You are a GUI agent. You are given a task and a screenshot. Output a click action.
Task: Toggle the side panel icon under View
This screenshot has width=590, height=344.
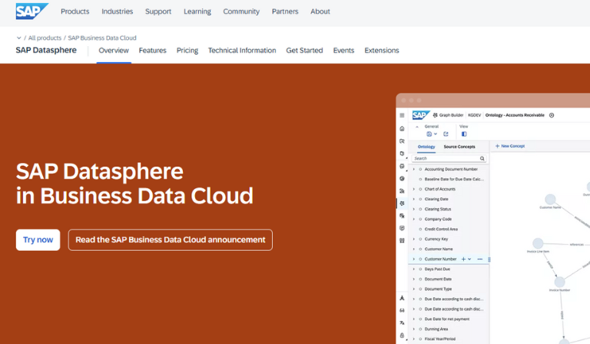pyautogui.click(x=464, y=134)
